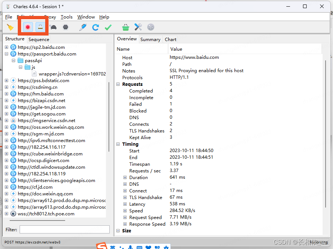This screenshot has height=249, width=333.
Task: Expand the csdnimg.cn host
Action: point(7,87)
